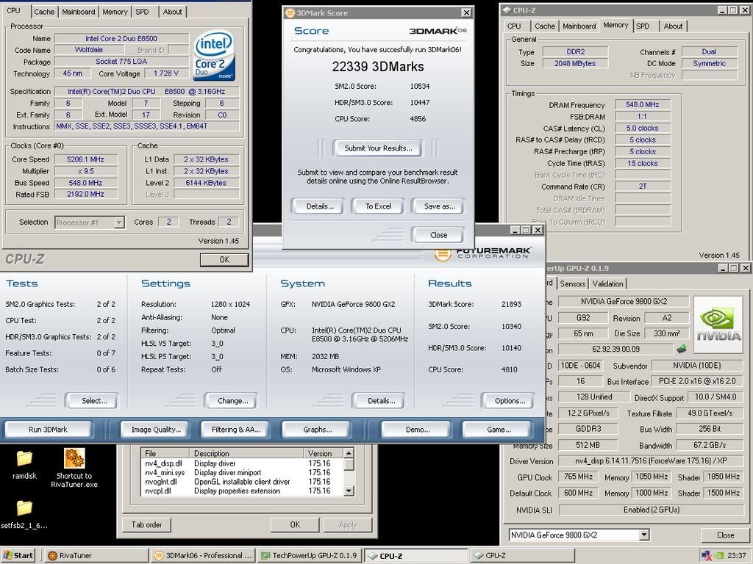Click the Save as button
Viewport: 753px width, 564px height.
tap(440, 206)
